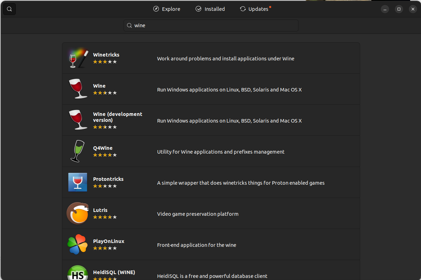
Task: Click 'A simple wrapper that does winetricks' description
Action: pos(241,183)
